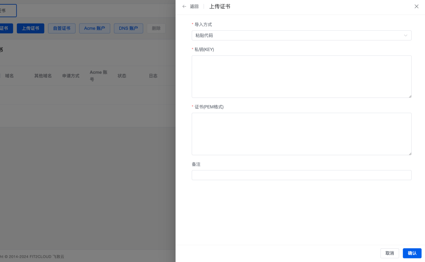Click the 状态 column header
The width and height of the screenshot is (425, 262).
pyautogui.click(x=122, y=76)
